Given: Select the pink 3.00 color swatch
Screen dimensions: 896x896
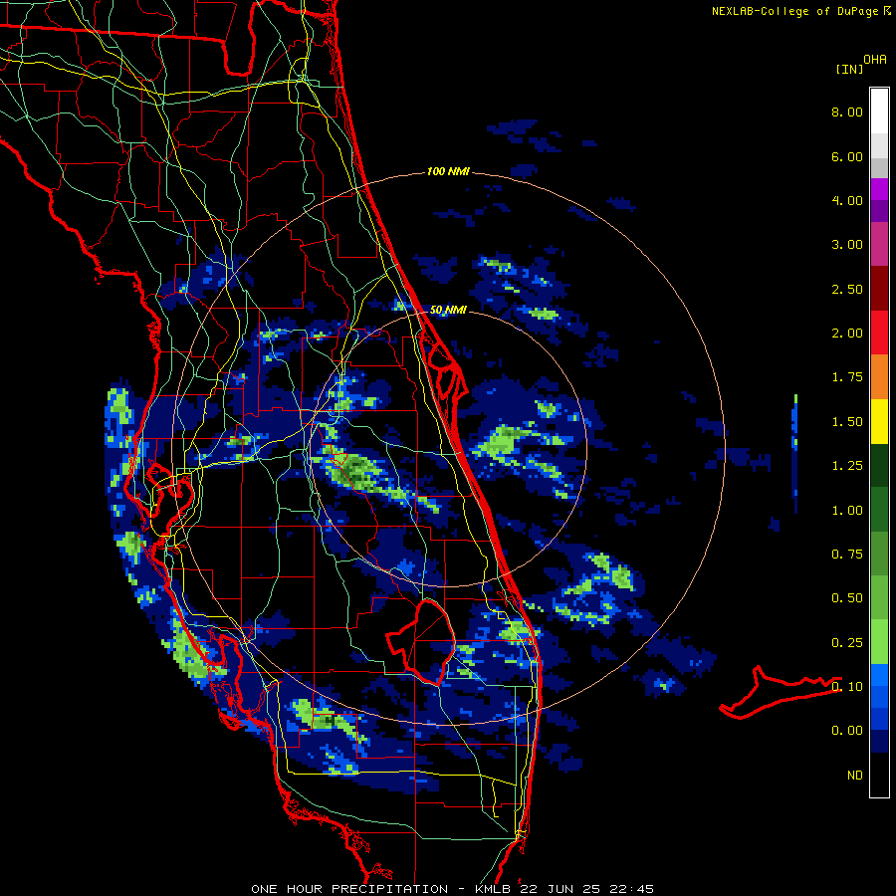Looking at the screenshot, I should pyautogui.click(x=879, y=245).
